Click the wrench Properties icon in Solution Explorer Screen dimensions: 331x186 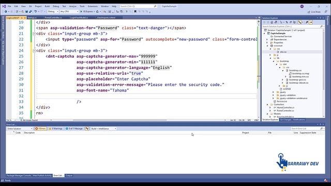[307, 22]
